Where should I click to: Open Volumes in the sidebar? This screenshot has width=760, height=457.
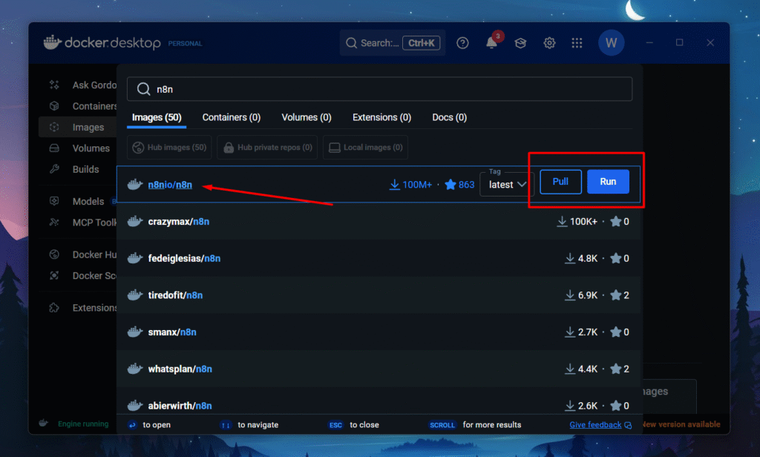tap(91, 148)
